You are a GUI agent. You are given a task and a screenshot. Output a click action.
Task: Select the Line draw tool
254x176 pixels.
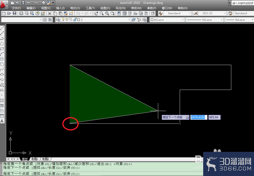pyautogui.click(x=2, y=28)
